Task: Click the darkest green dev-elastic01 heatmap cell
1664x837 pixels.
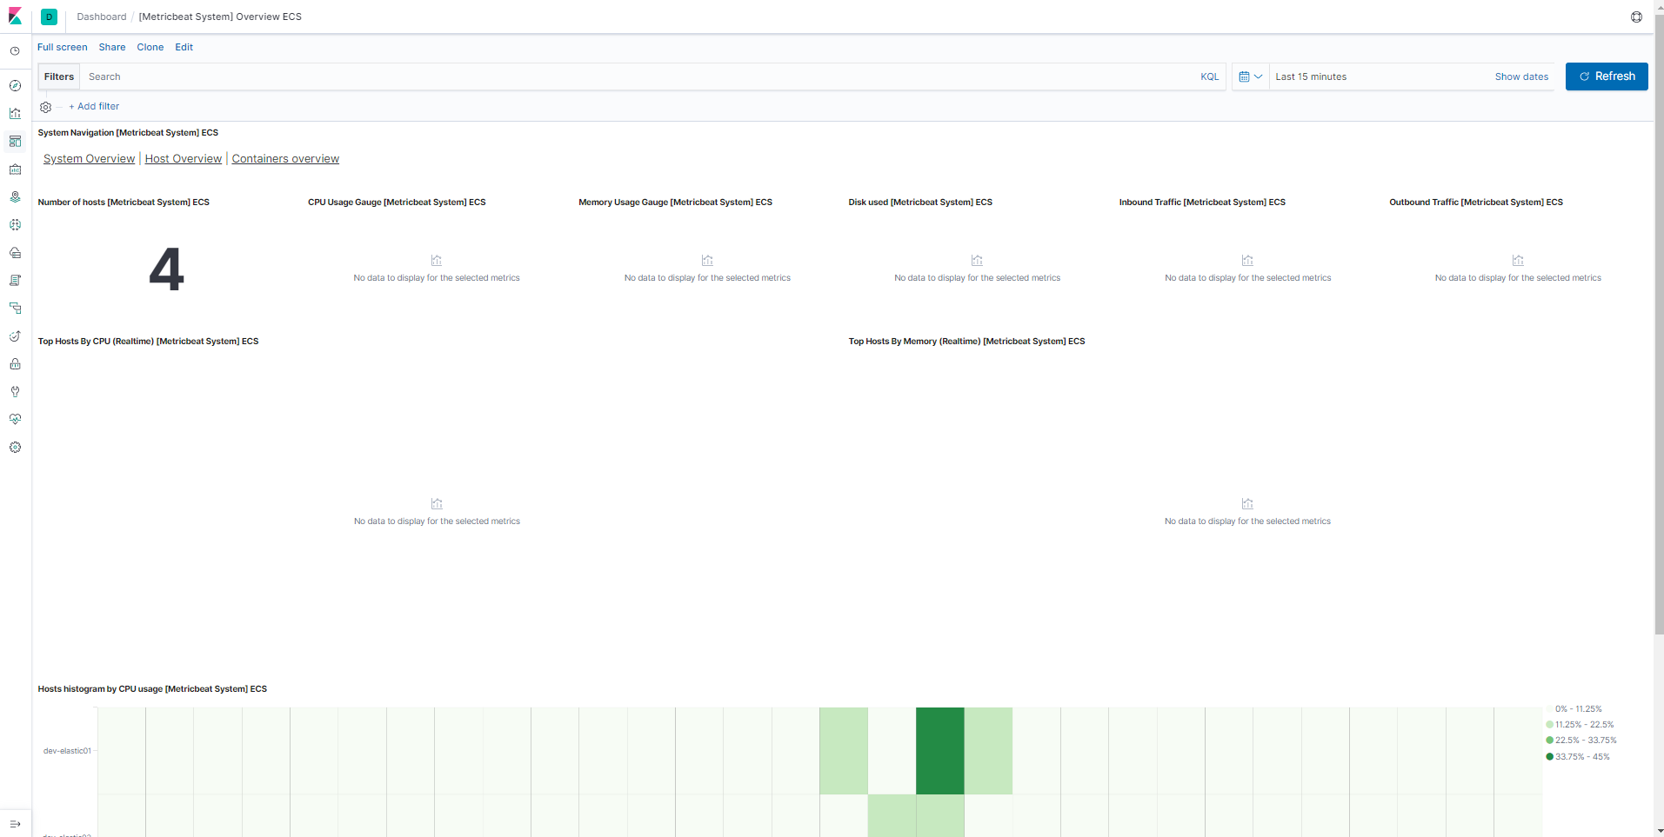Action: [939, 751]
